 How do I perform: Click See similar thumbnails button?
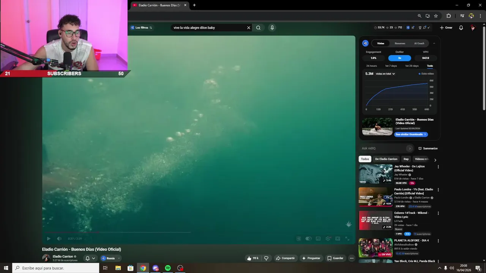pos(411,135)
